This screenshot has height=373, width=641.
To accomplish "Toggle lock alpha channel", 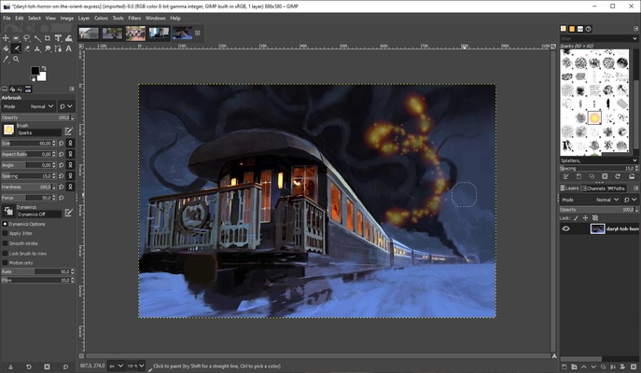I will point(595,218).
